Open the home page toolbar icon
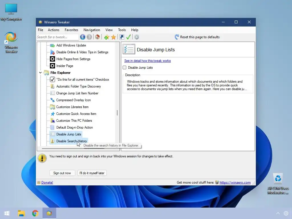 [98, 37]
